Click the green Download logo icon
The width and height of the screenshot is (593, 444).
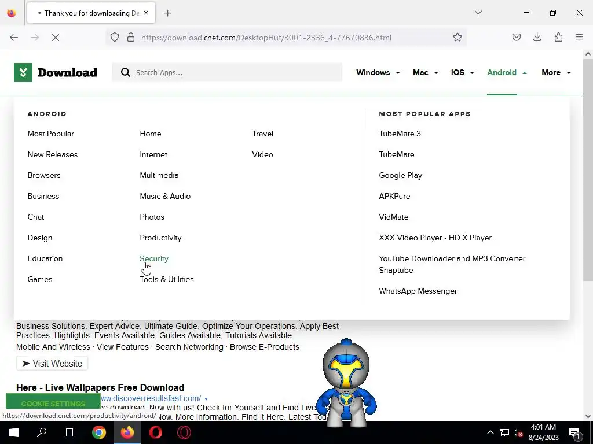point(23,72)
